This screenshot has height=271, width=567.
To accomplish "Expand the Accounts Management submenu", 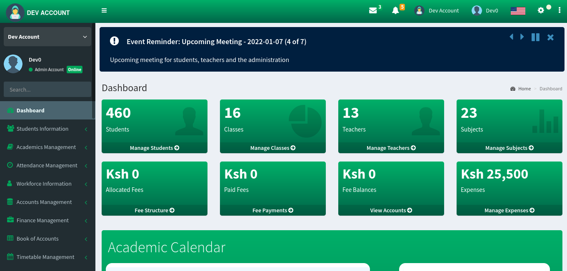I will pyautogui.click(x=44, y=202).
